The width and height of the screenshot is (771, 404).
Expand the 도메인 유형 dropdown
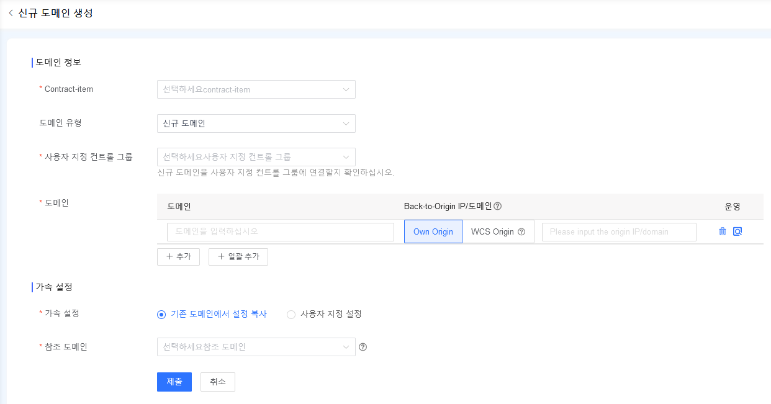click(x=256, y=123)
